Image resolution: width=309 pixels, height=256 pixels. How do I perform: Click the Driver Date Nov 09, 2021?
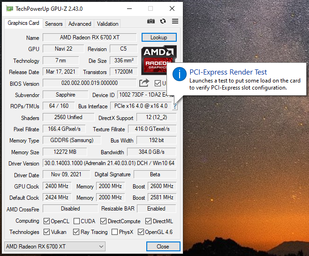tap(66, 174)
